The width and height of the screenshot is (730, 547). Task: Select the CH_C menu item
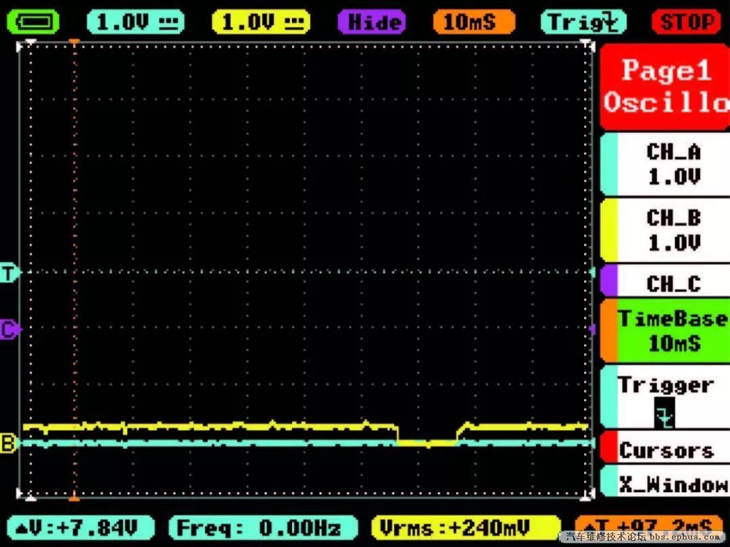pos(665,281)
